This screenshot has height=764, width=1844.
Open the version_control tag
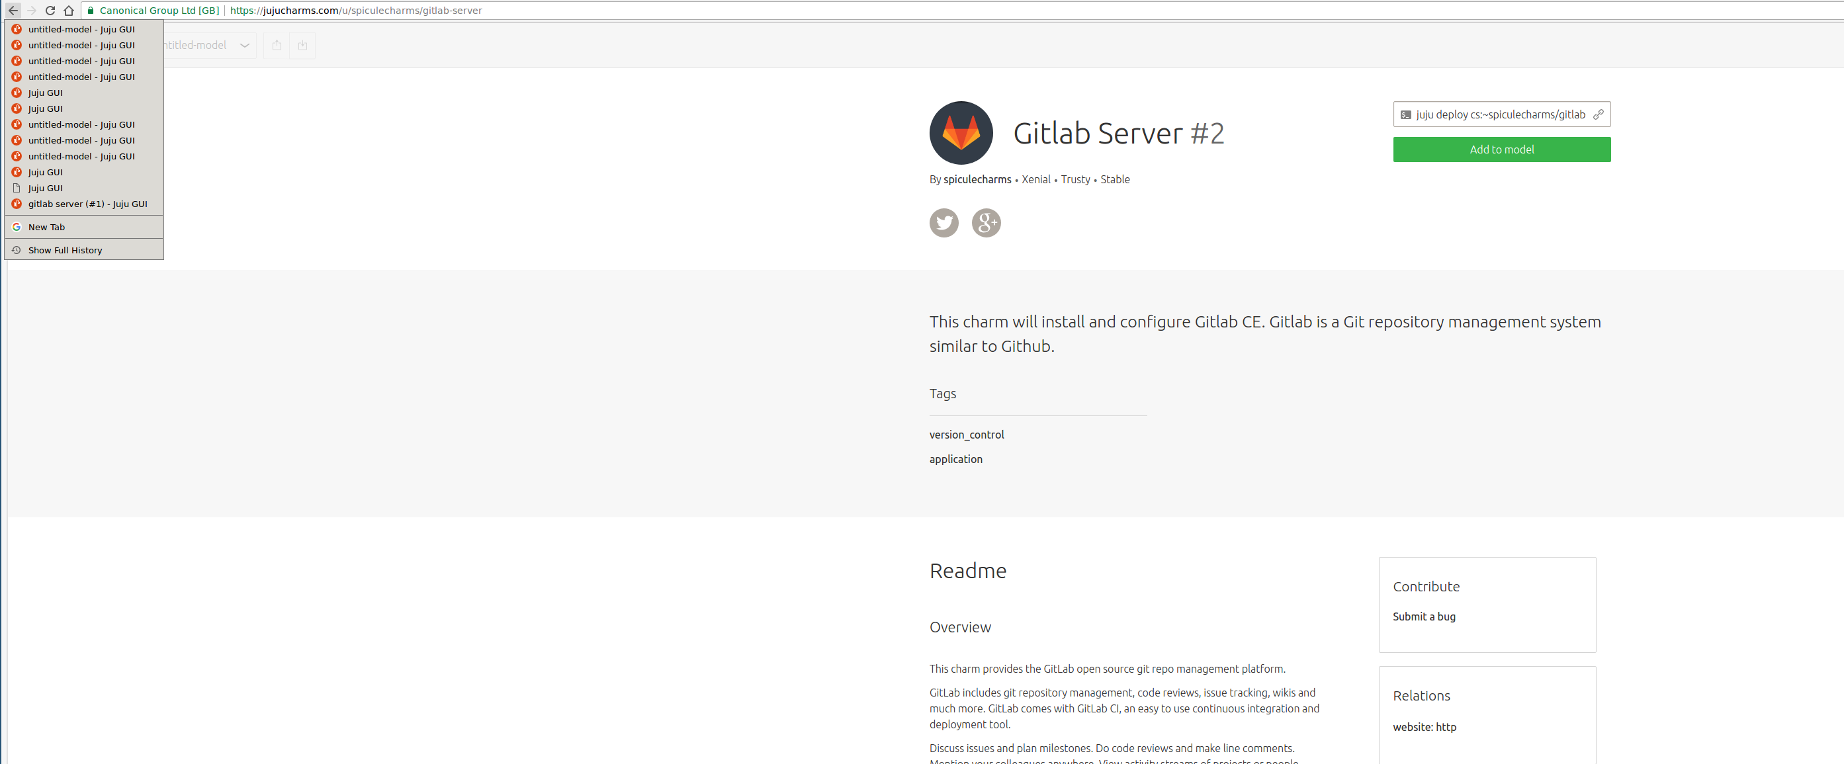click(967, 435)
